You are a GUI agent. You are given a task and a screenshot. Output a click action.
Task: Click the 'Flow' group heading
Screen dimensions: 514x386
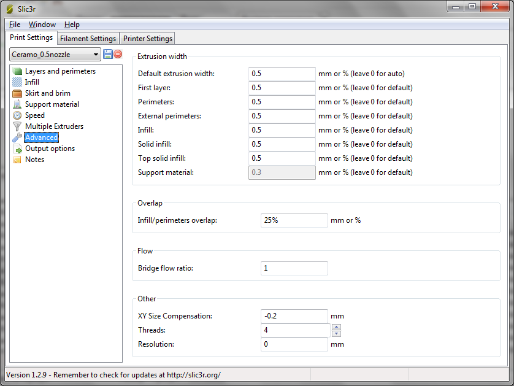pyautogui.click(x=145, y=251)
